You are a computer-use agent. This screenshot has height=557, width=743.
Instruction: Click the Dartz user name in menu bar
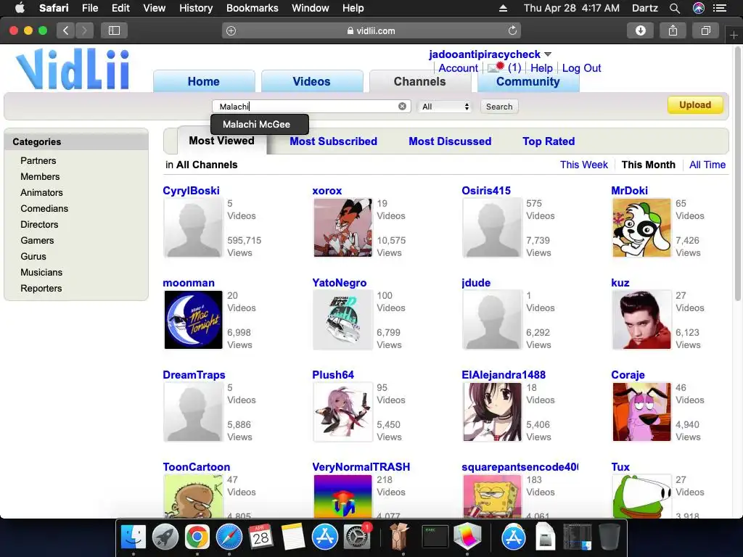point(645,8)
